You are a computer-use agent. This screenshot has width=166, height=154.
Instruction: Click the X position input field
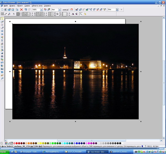[26, 13]
